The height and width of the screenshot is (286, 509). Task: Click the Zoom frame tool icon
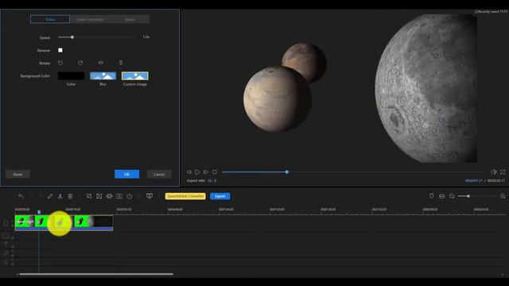[99, 196]
